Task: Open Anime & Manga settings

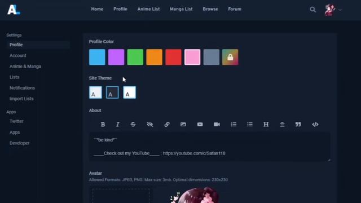Action: pos(25,67)
